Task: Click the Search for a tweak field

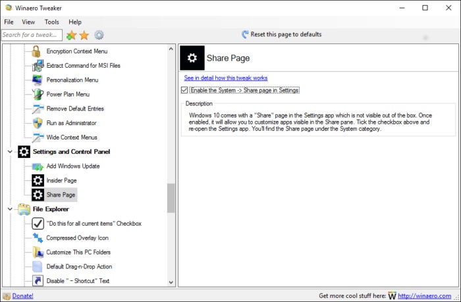Action: 32,35
